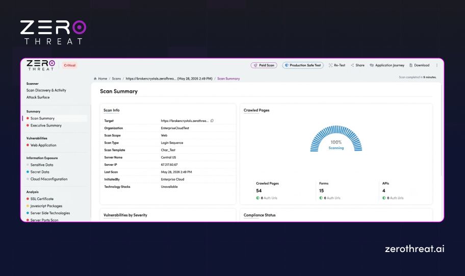Screen dimensions: 465x276
Task: Click the zerothreat.ai website text
Action: click(x=415, y=248)
